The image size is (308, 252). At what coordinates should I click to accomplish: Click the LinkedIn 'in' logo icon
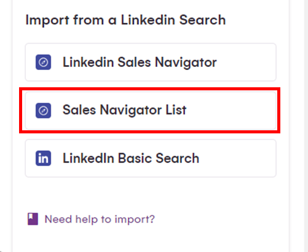tap(43, 158)
